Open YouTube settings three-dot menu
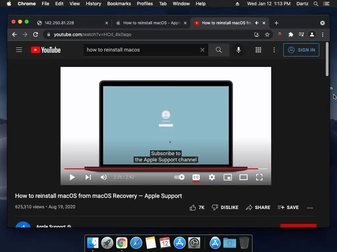 tap(274, 50)
